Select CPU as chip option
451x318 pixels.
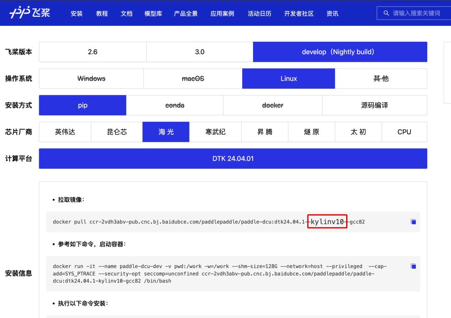(404, 132)
